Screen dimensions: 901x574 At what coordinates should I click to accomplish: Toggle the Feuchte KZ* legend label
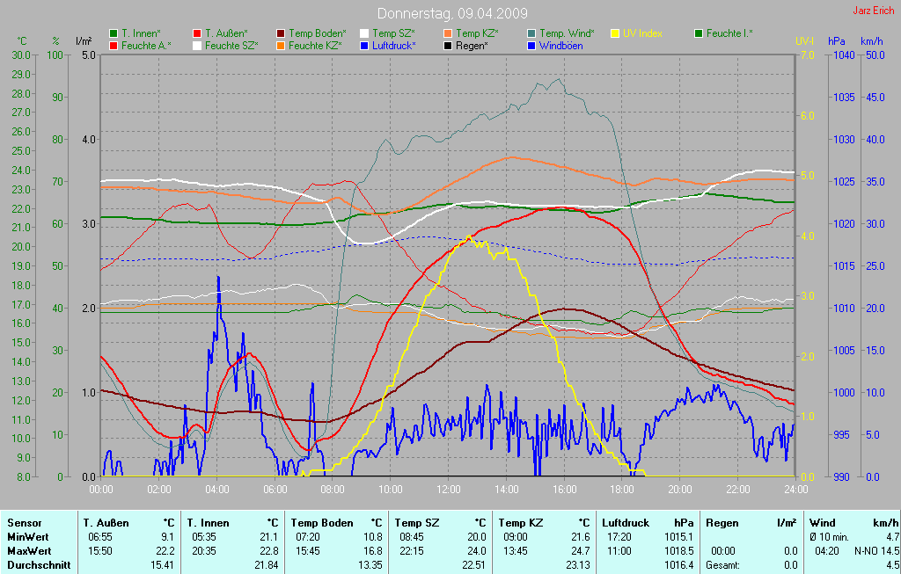point(315,45)
